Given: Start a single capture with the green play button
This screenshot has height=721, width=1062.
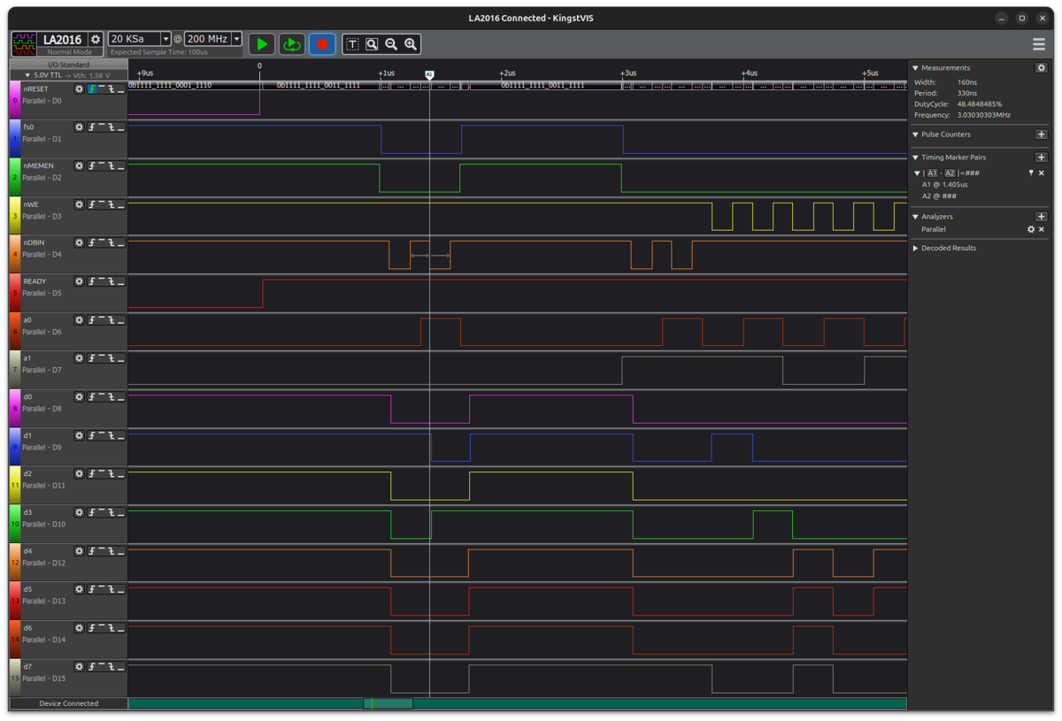Looking at the screenshot, I should (261, 43).
